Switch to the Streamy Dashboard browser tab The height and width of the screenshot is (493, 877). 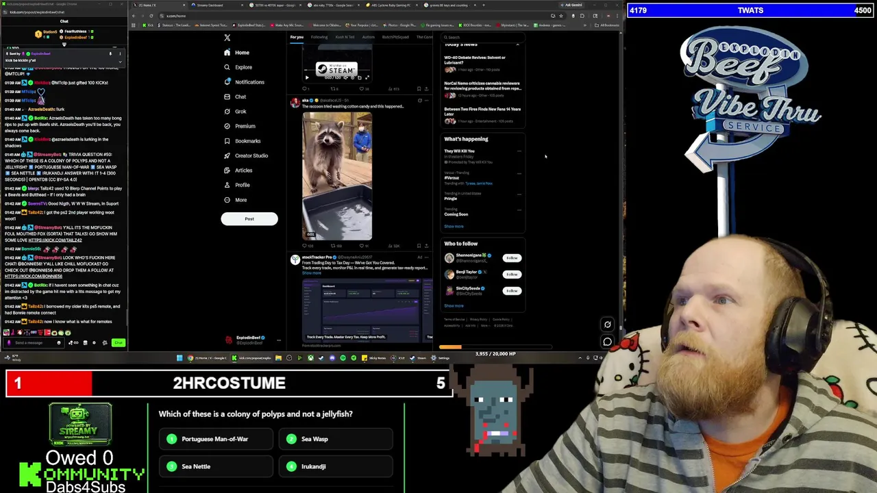coord(217,5)
